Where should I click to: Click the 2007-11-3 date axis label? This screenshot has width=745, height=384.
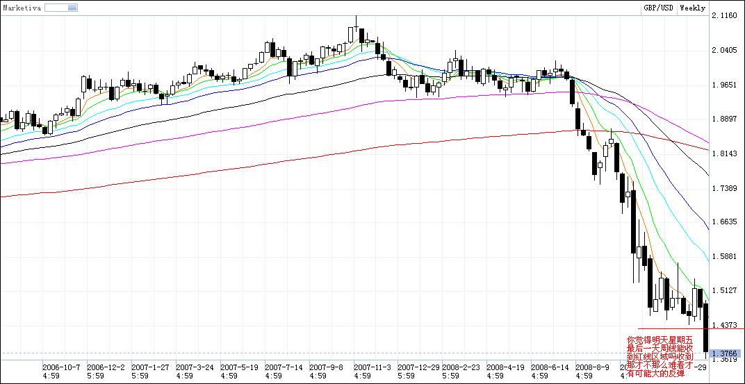click(372, 372)
